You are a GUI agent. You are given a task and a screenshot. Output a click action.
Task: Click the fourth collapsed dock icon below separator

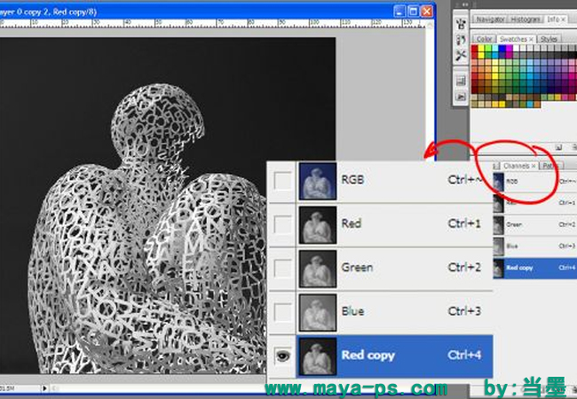[461, 81]
